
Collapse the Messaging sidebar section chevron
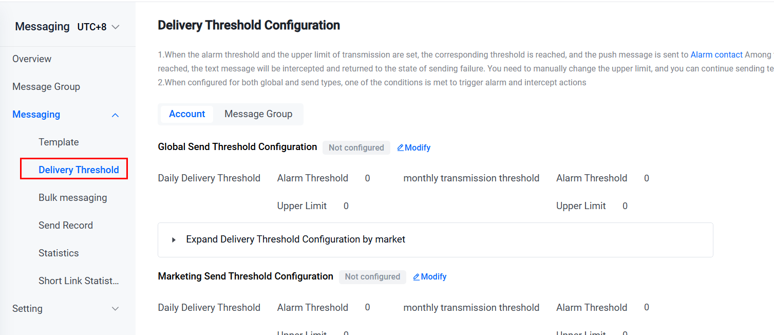(116, 115)
